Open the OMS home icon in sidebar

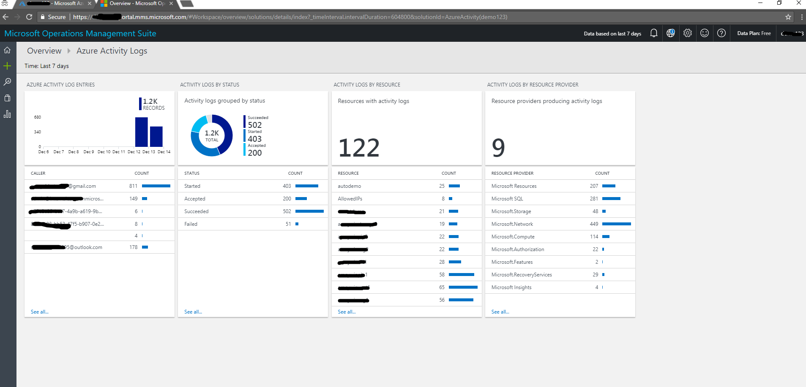coord(7,50)
